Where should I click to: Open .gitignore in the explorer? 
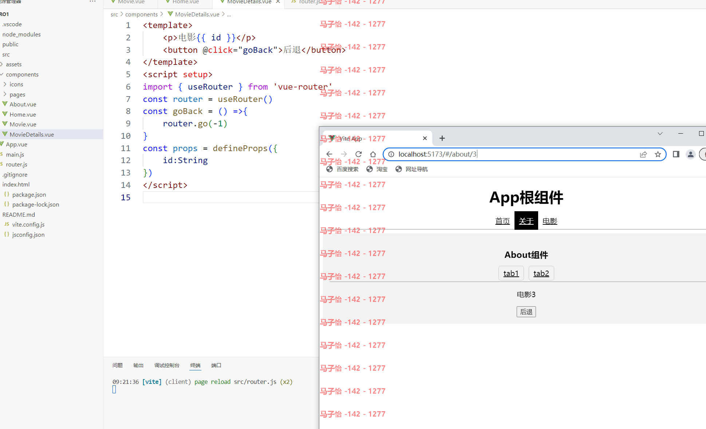(x=15, y=174)
